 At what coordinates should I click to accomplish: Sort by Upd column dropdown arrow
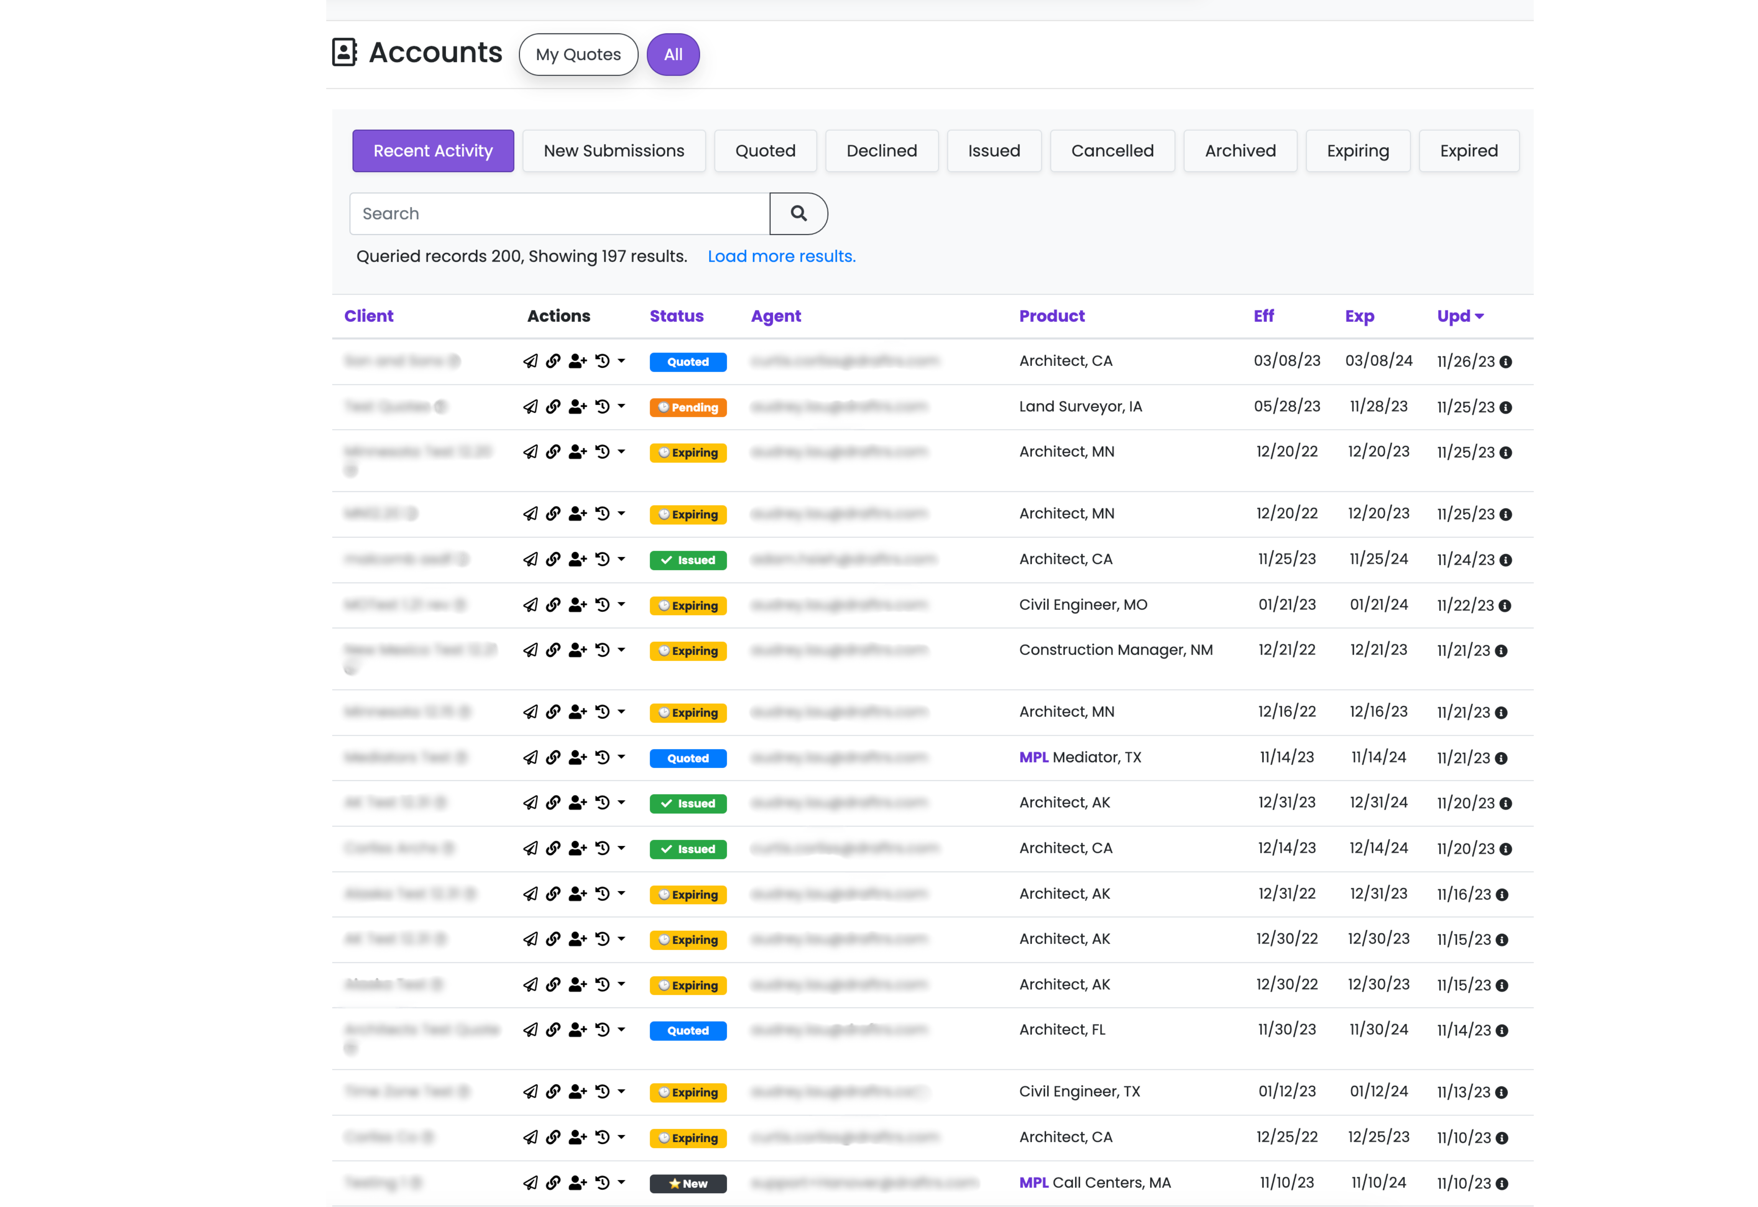1479,316
